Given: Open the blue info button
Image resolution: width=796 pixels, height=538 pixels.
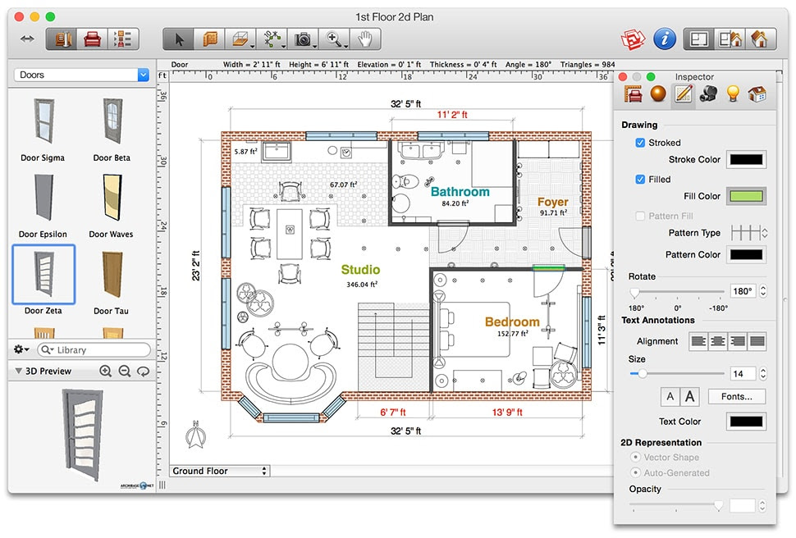Looking at the screenshot, I should (665, 39).
